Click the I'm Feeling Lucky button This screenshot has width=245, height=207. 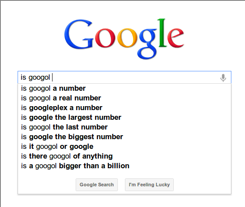149,185
